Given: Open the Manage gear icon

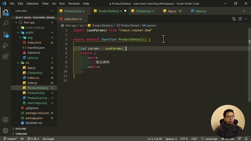Looking at the screenshot, I should pos(5,130).
